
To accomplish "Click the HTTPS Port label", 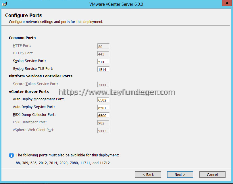I will (x=23, y=53).
